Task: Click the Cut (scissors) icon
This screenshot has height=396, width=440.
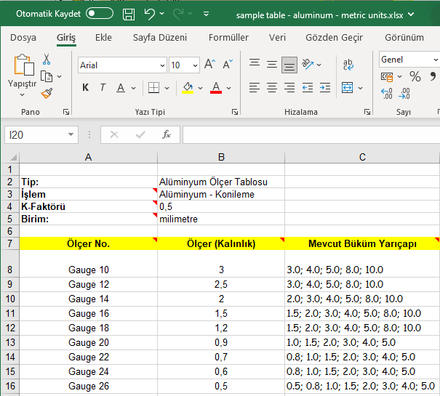Action: click(47, 60)
